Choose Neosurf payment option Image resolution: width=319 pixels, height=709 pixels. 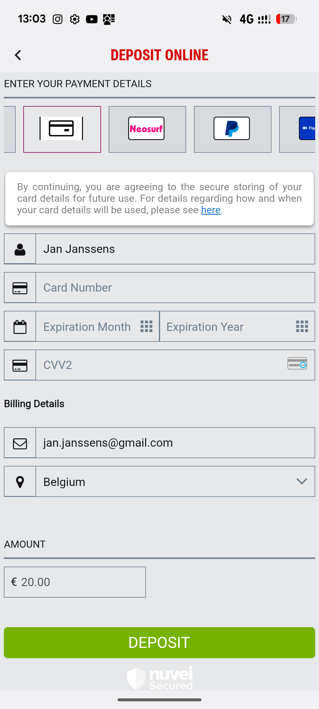click(x=147, y=129)
